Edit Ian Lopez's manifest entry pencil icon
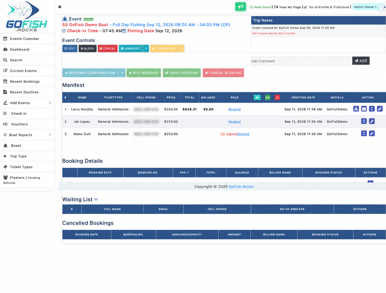The image size is (386, 293). point(372,121)
